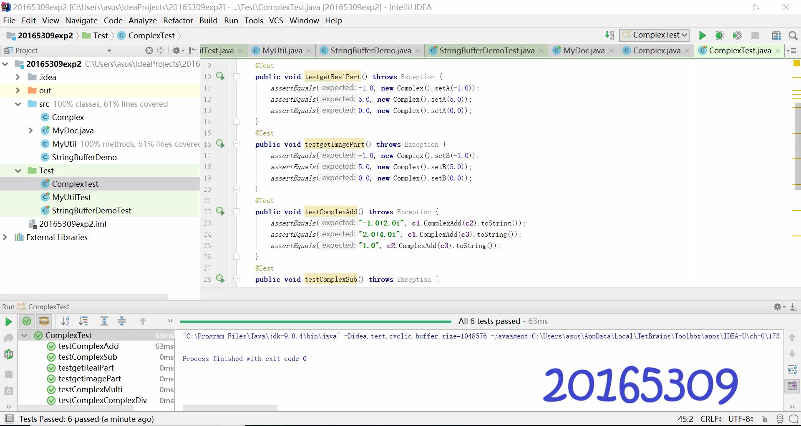The image size is (801, 426).
Task: Expand MyDoc.java node
Action: [x=30, y=130]
